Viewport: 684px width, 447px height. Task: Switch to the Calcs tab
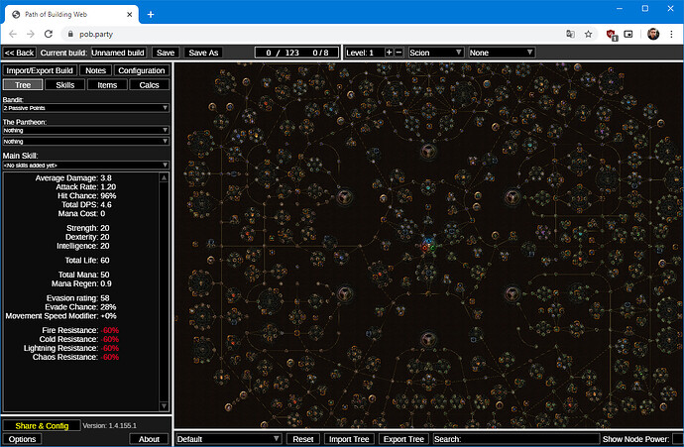(149, 85)
